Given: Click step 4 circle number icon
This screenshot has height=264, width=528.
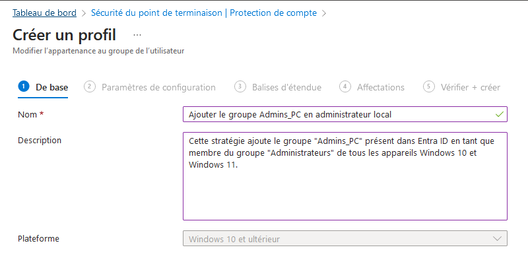Looking at the screenshot, I should [345, 86].
